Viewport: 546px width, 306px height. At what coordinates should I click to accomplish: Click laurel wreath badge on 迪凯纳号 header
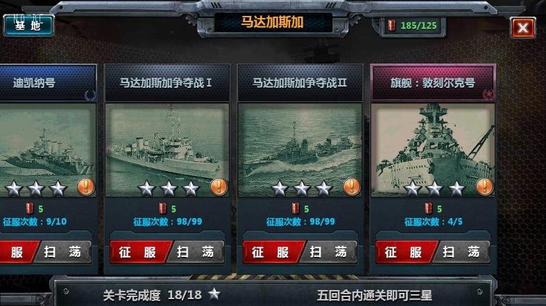[90, 95]
